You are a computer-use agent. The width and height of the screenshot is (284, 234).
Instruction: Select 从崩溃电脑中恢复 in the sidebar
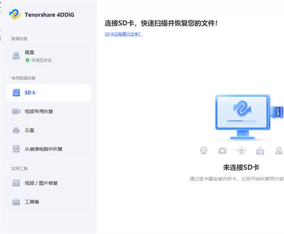pos(49,149)
